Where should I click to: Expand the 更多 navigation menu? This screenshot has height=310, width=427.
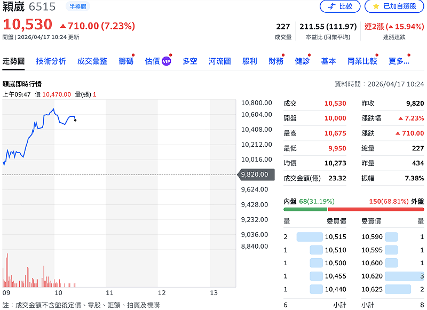[399, 61]
